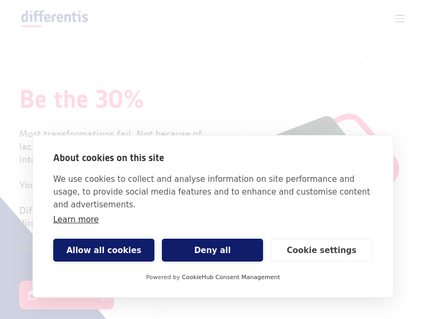Click the "Be the 30%" heading
The image size is (426, 319).
[81, 99]
